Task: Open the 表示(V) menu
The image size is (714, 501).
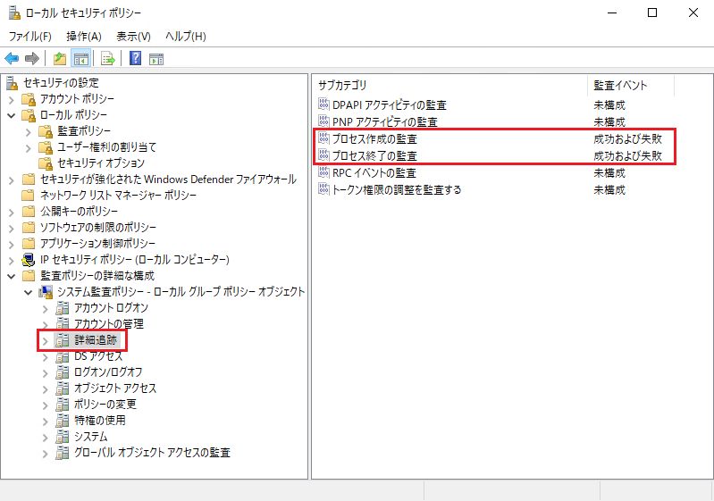Action: [x=133, y=36]
